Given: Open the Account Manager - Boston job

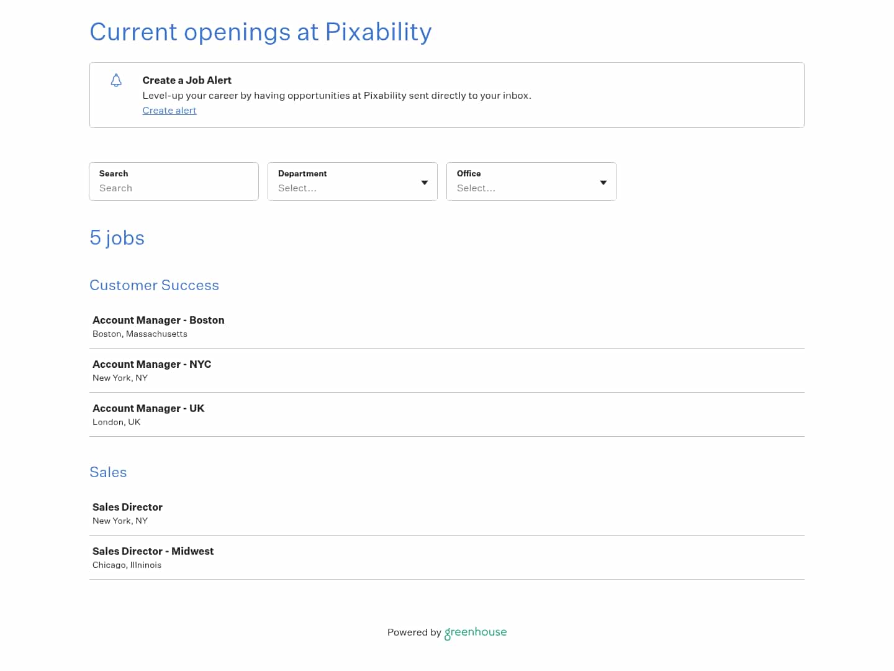Looking at the screenshot, I should (x=158, y=320).
